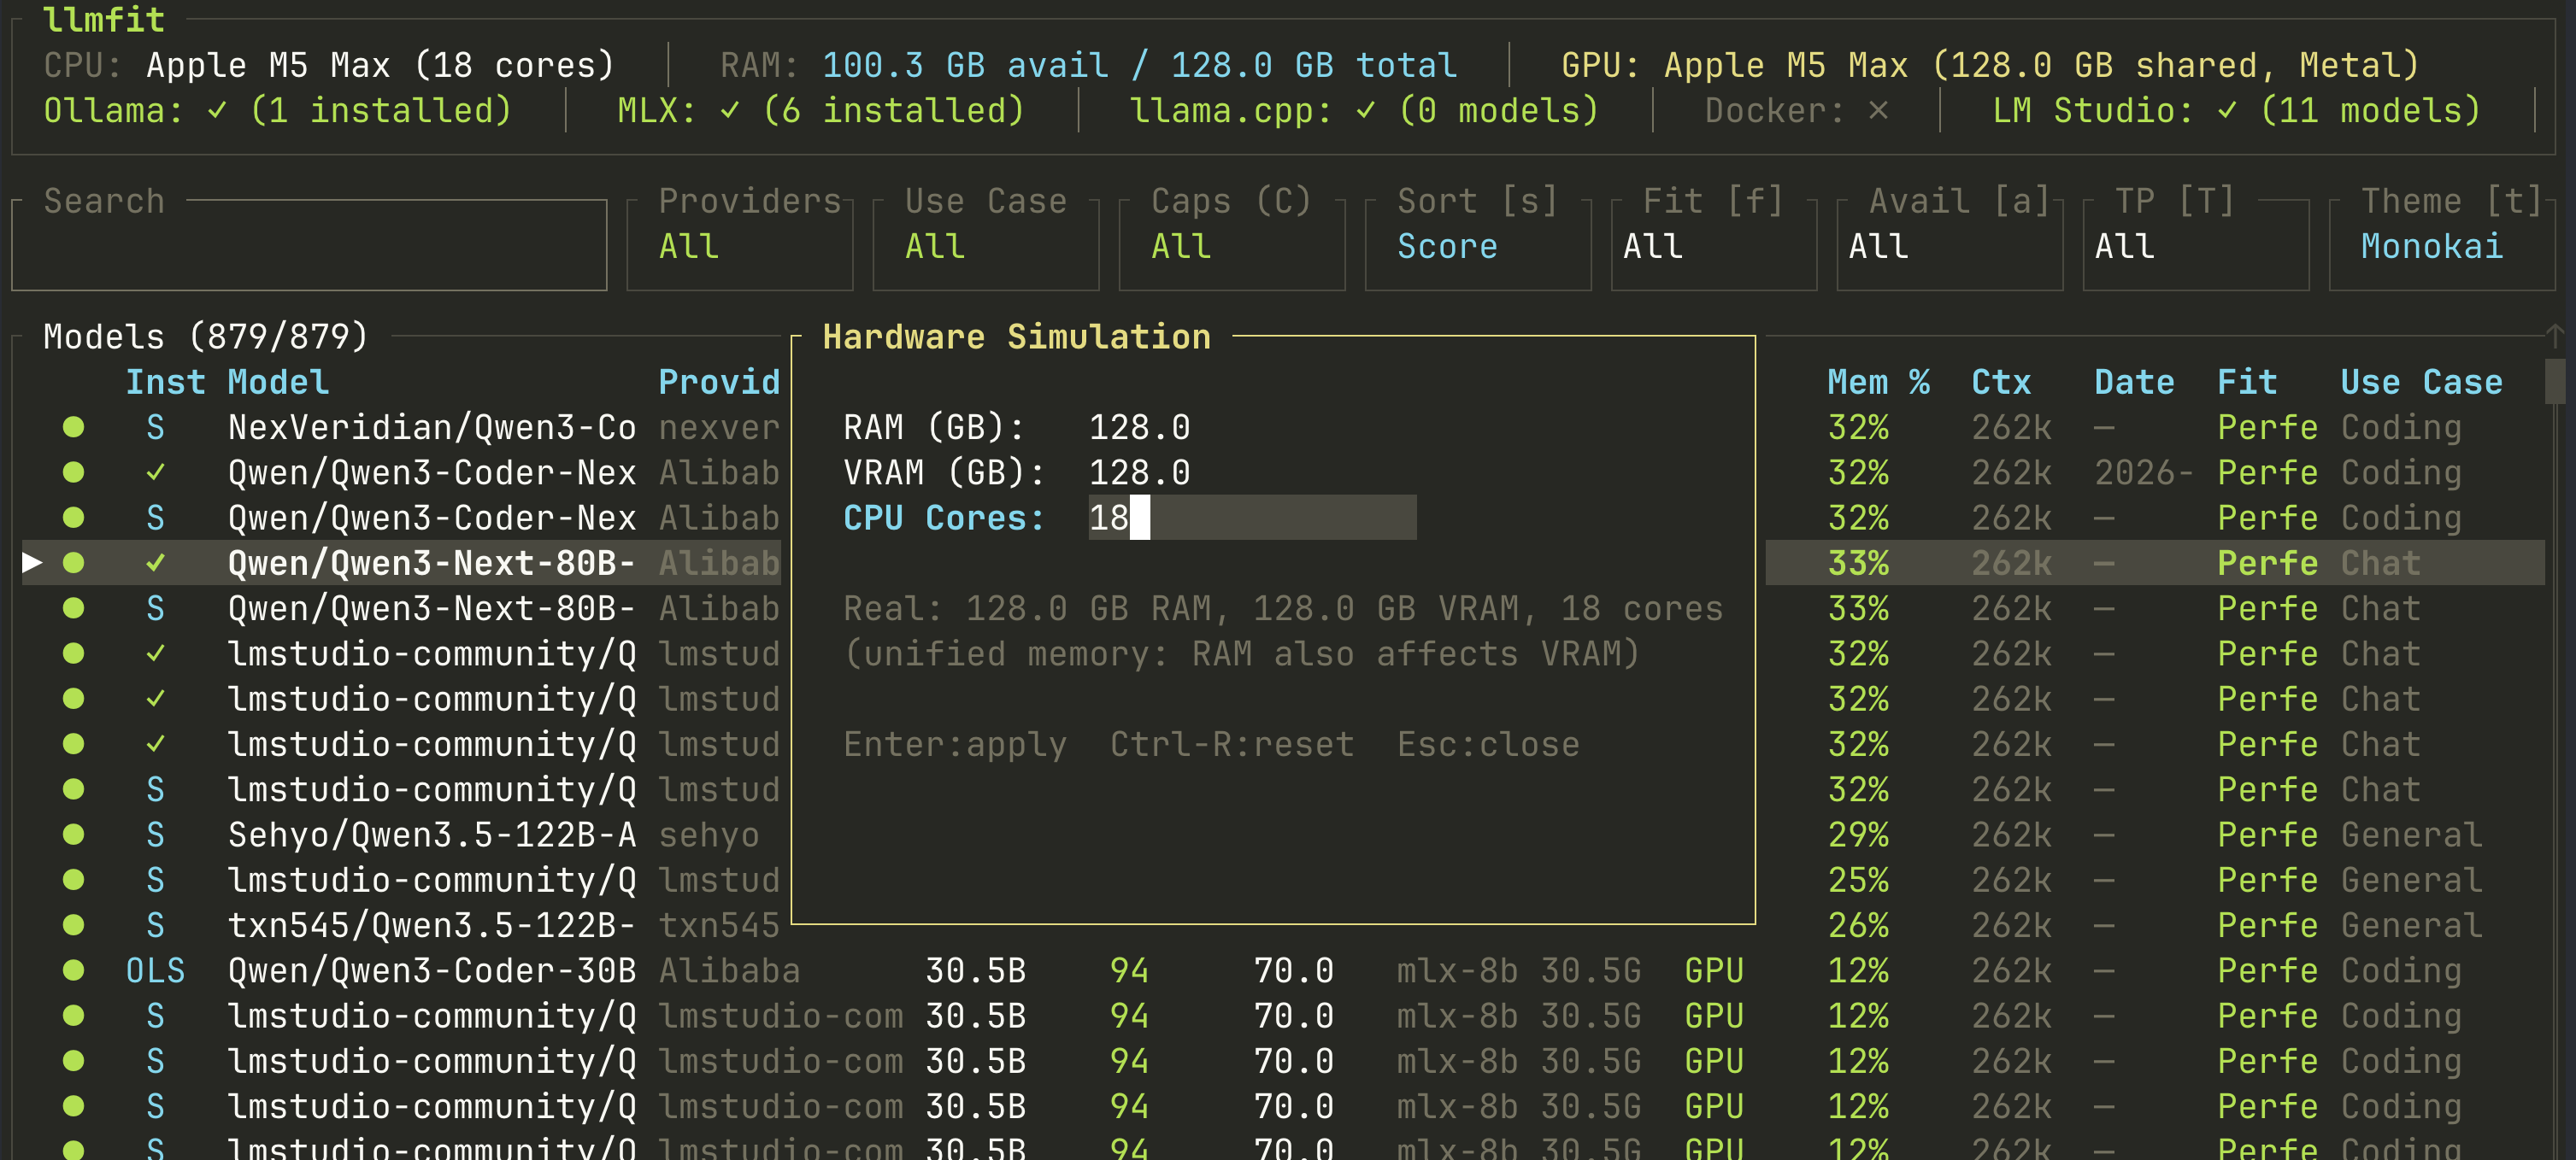Click the selection arrow beside the highlighted model row
The height and width of the screenshot is (1160, 2576).
pyautogui.click(x=31, y=563)
